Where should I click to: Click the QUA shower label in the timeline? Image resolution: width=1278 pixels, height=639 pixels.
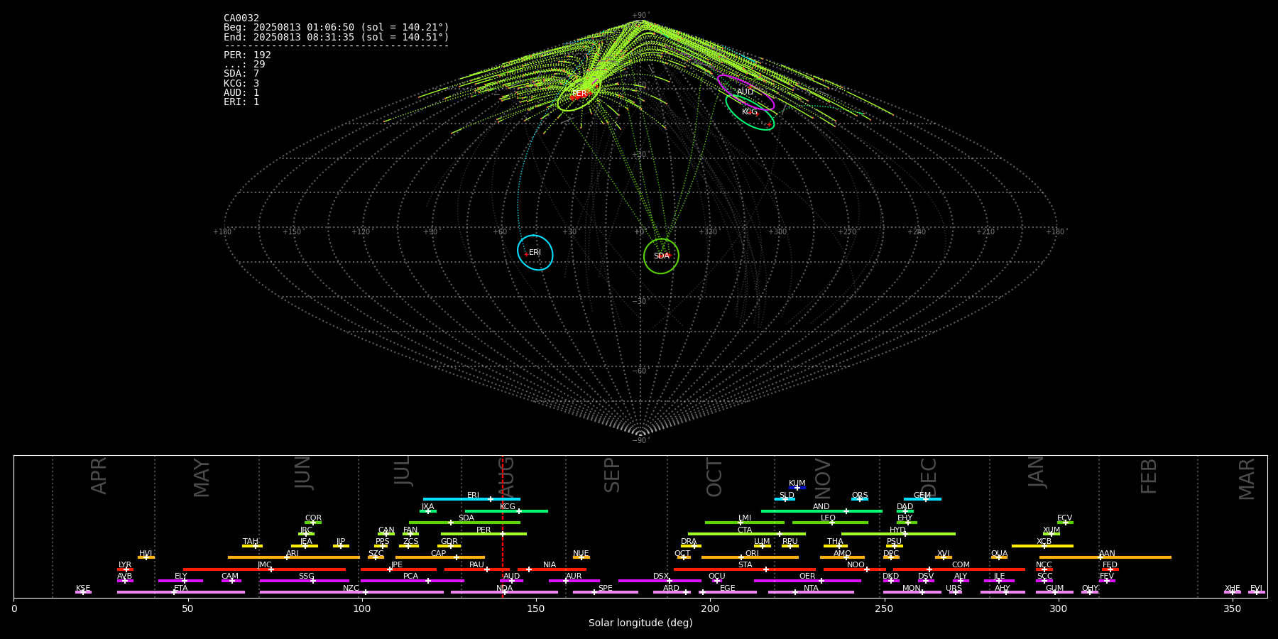[999, 554]
